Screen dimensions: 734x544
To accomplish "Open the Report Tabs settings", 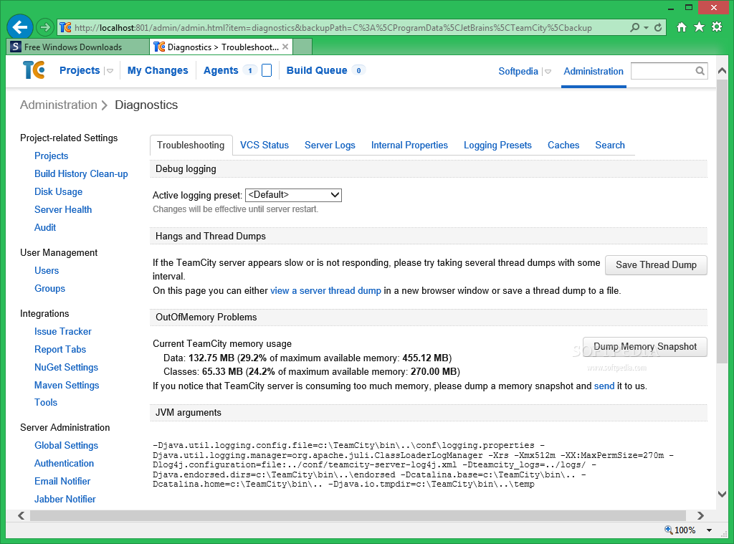I will 60,349.
